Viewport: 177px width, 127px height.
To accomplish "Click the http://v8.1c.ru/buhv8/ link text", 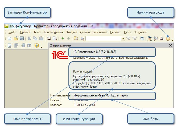I will click(x=87, y=79).
